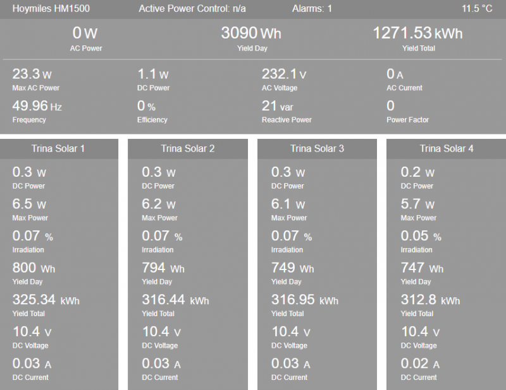The width and height of the screenshot is (506, 390).
Task: Select the Trina Solar 2 panel header
Action: pyautogui.click(x=188, y=149)
